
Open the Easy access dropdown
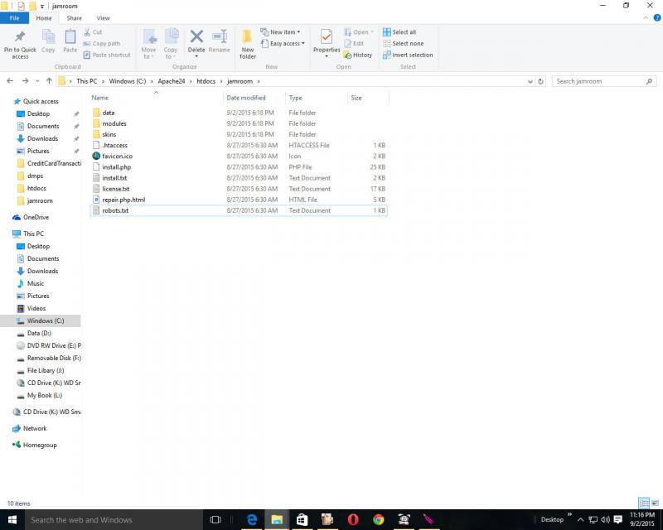coord(286,44)
